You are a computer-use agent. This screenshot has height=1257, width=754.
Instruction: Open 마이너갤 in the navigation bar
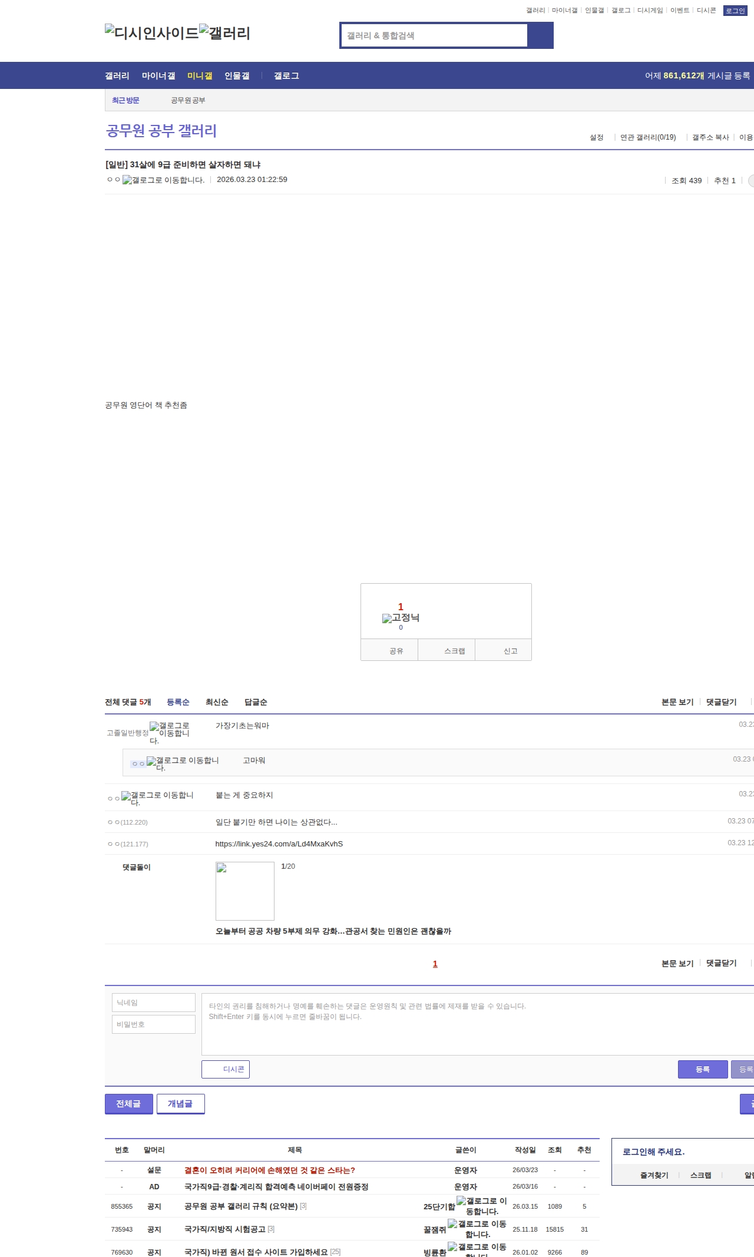click(x=158, y=76)
